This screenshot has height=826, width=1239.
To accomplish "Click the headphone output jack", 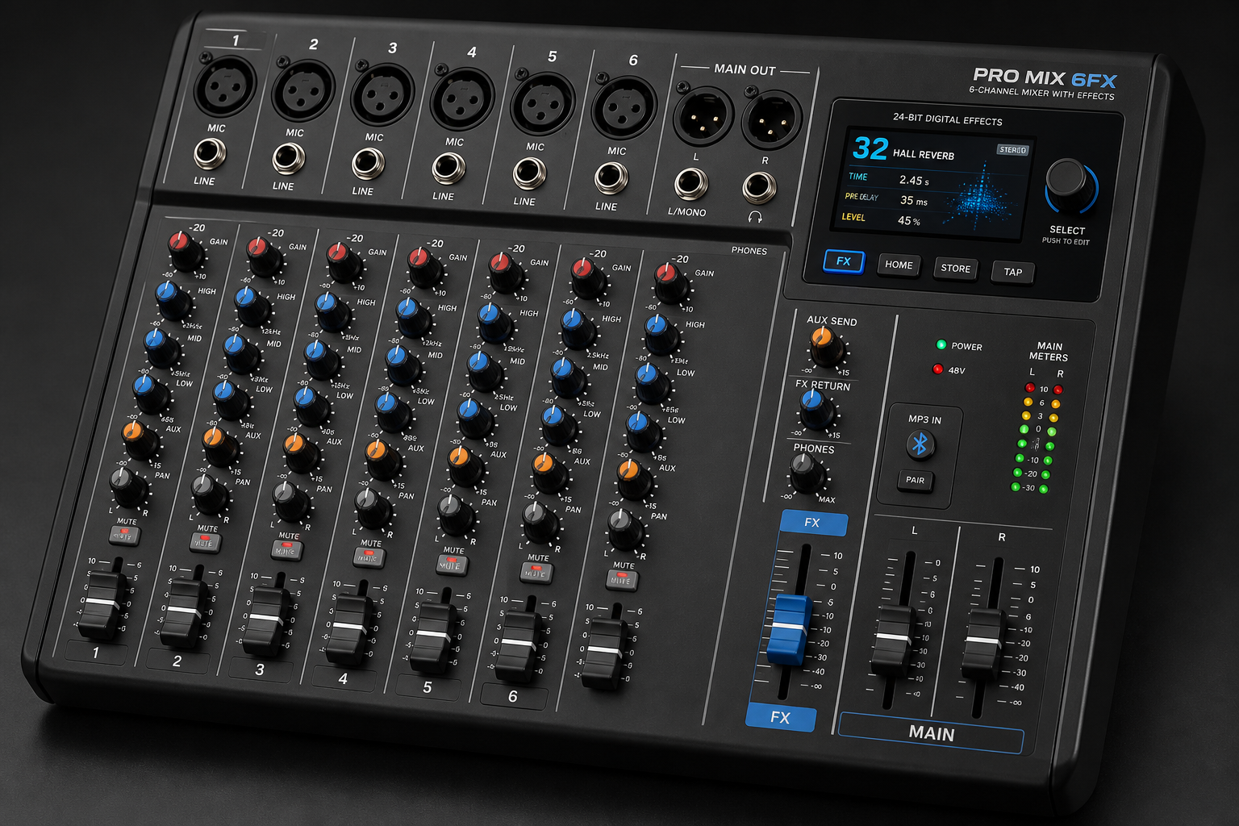I will coord(759,187).
